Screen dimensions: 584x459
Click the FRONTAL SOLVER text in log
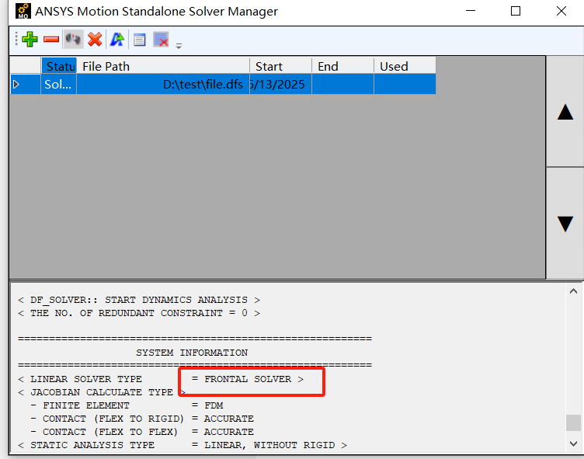[x=248, y=379]
